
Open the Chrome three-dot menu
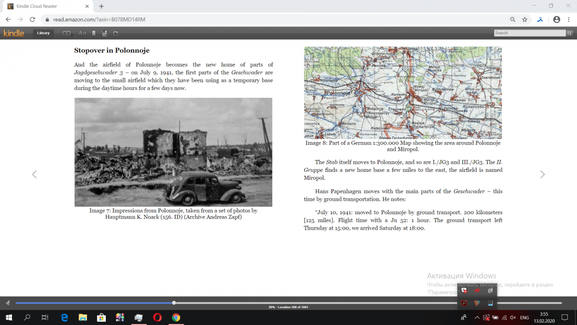pyautogui.click(x=569, y=20)
